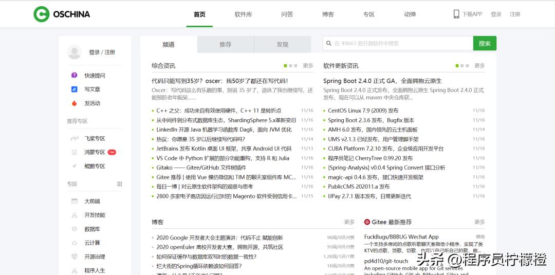Click the 大前端 sidebar icon
This screenshot has width=555, height=275.
click(75, 201)
